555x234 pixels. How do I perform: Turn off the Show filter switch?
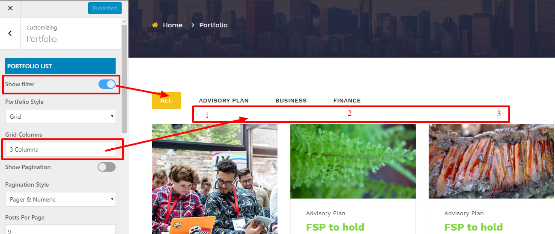(107, 84)
